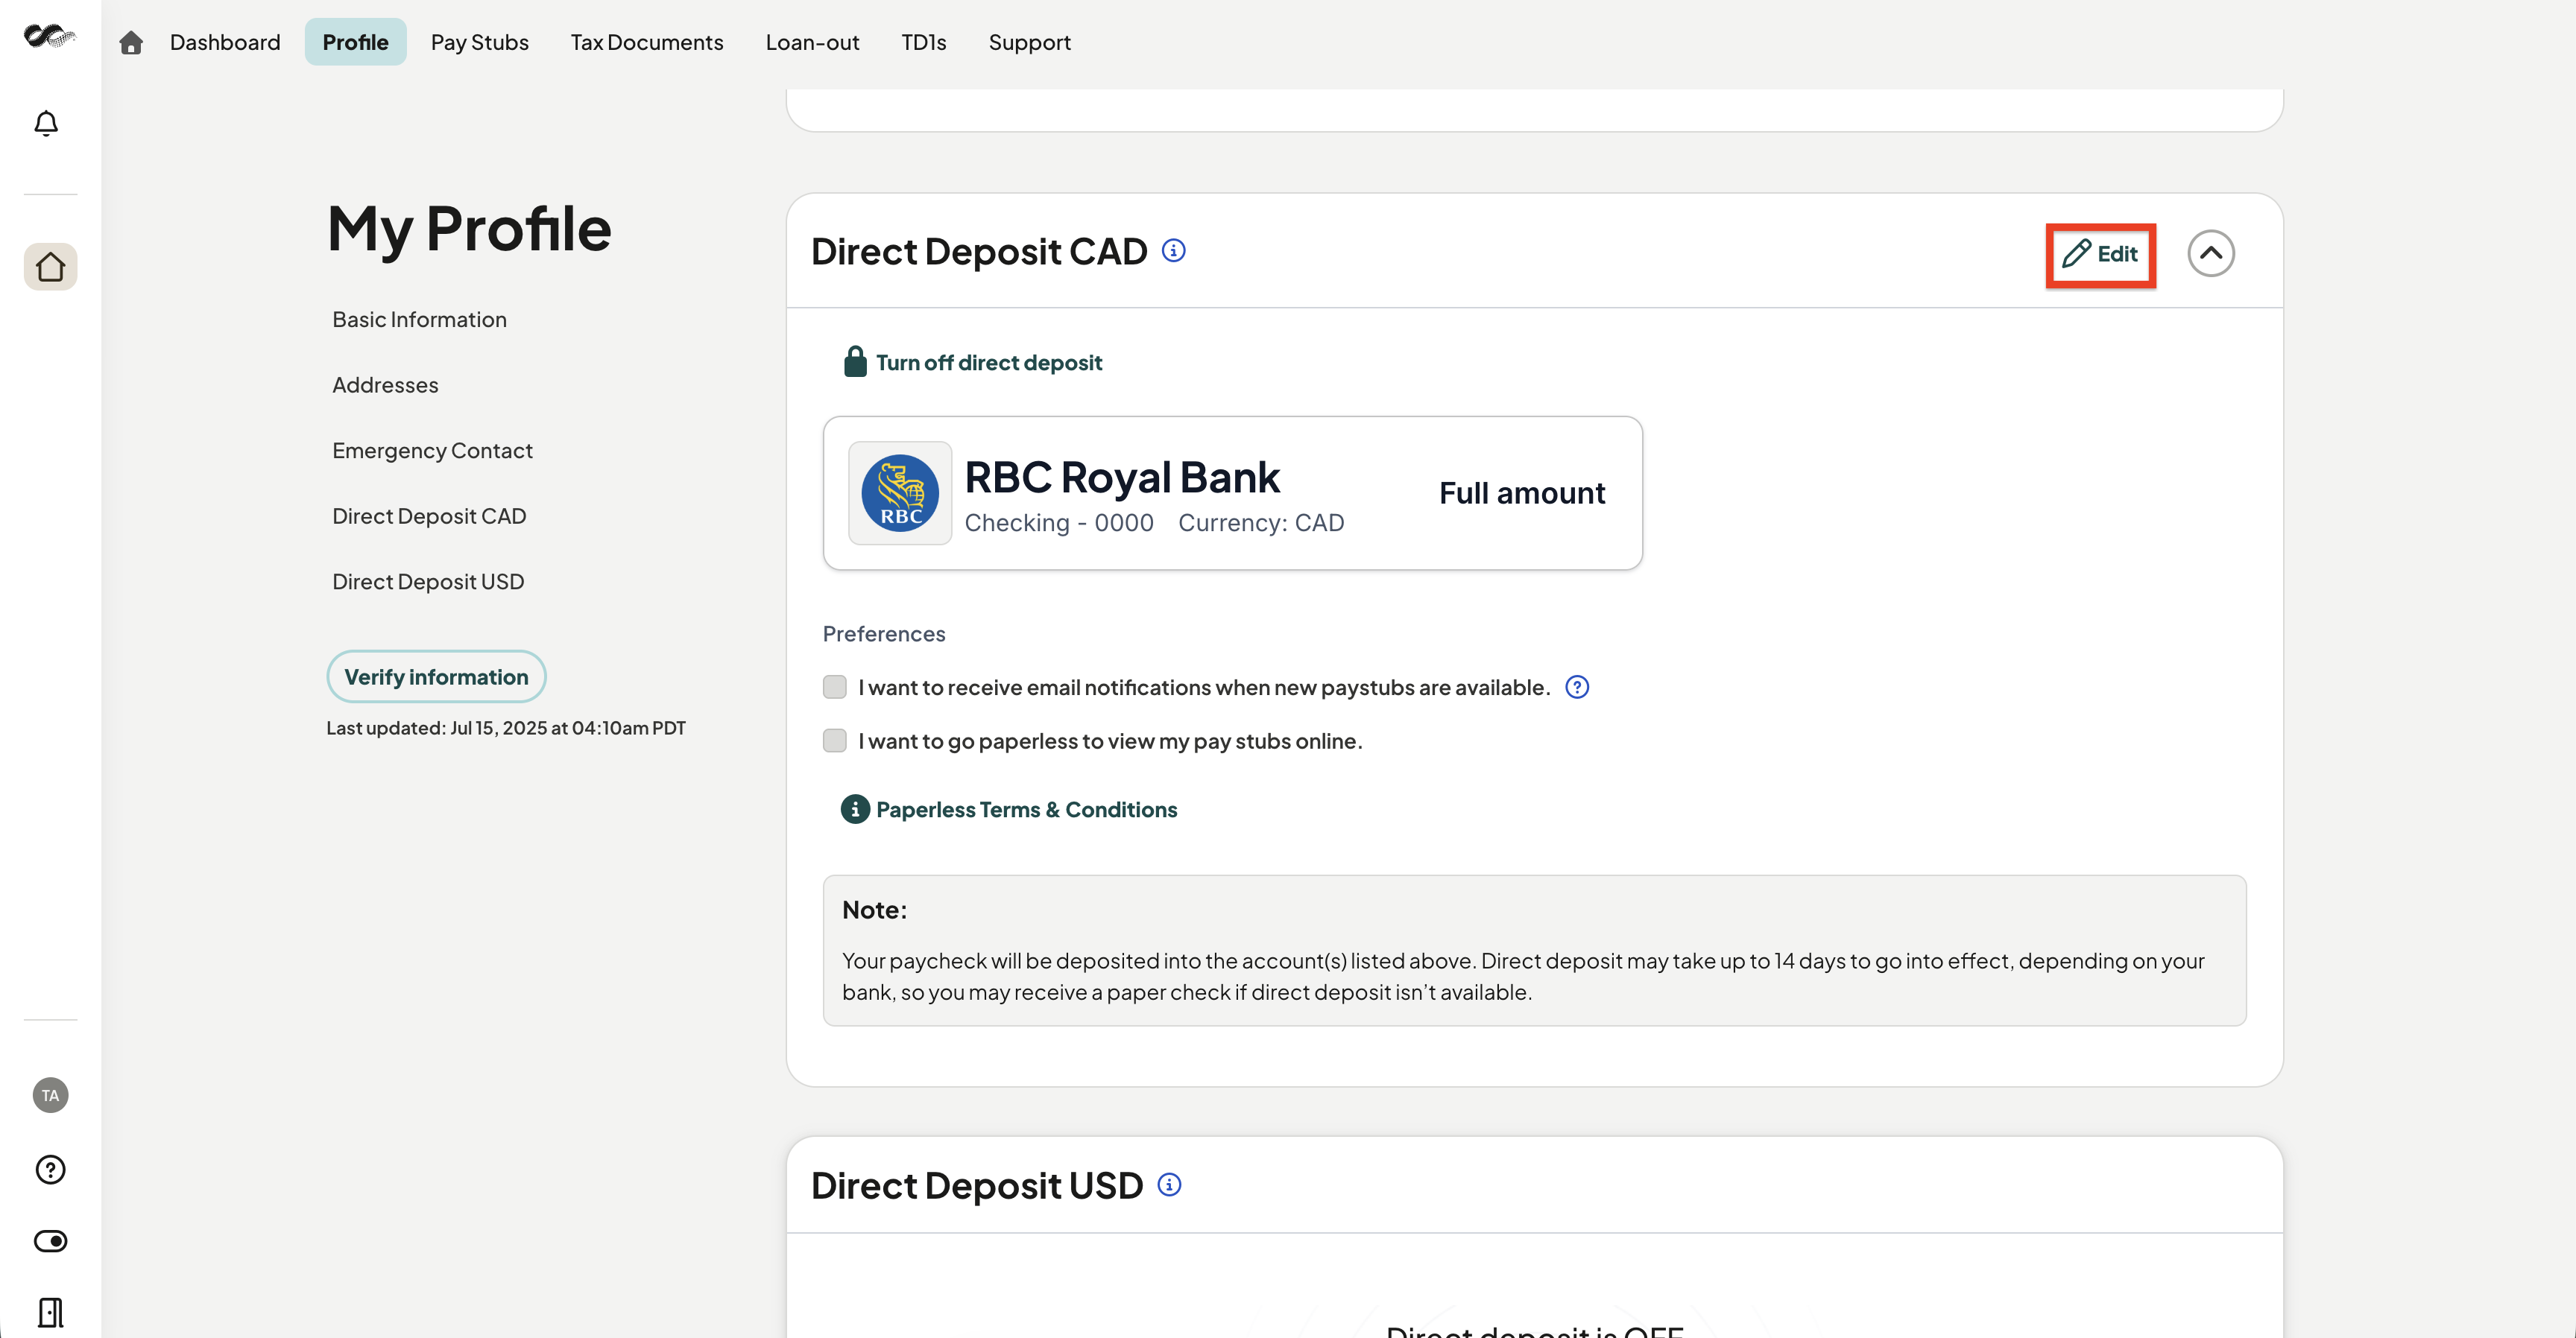
Task: Open Paperless Terms & Conditions
Action: [x=1027, y=809]
